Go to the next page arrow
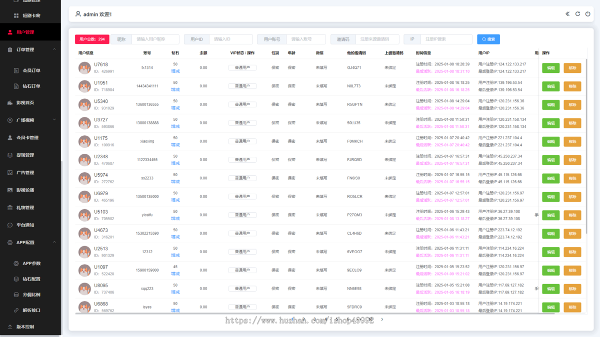The image size is (600, 337). click(382, 320)
